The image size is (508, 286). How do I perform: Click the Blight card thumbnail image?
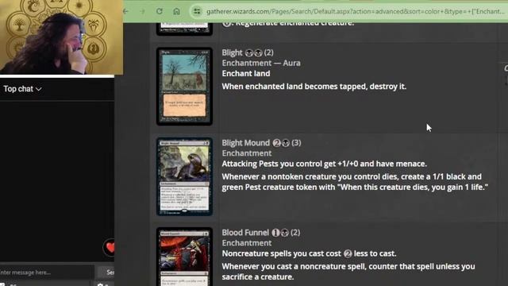point(184,87)
